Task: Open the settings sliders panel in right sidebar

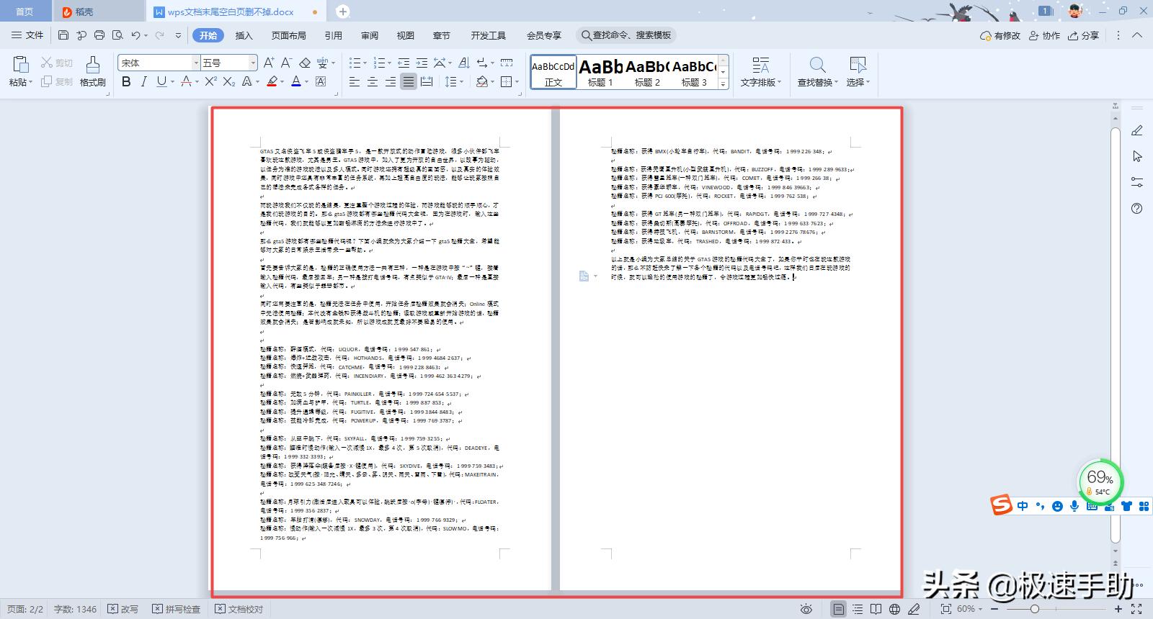Action: click(1137, 182)
